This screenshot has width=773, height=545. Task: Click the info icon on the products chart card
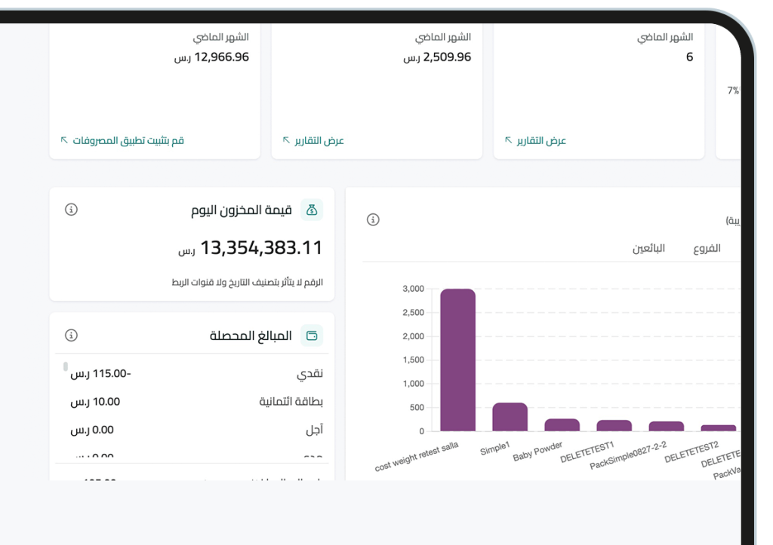[x=372, y=219]
